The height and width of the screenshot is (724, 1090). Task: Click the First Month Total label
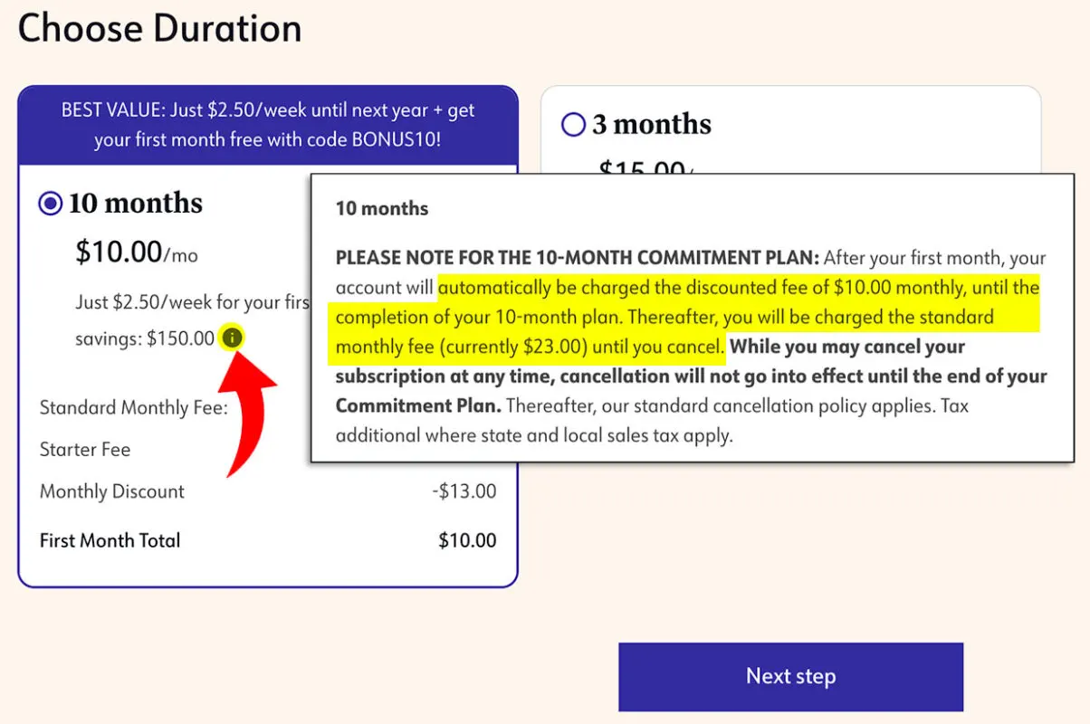(x=110, y=540)
